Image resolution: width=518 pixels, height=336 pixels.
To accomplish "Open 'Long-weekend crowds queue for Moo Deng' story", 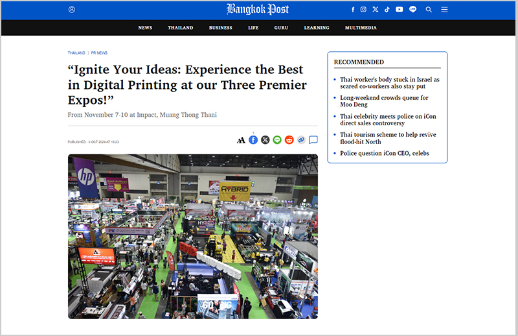I will (384, 101).
